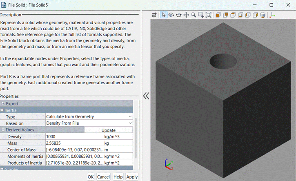Open Help for File Solid block
The height and width of the screenshot is (181, 296).
click(118, 177)
